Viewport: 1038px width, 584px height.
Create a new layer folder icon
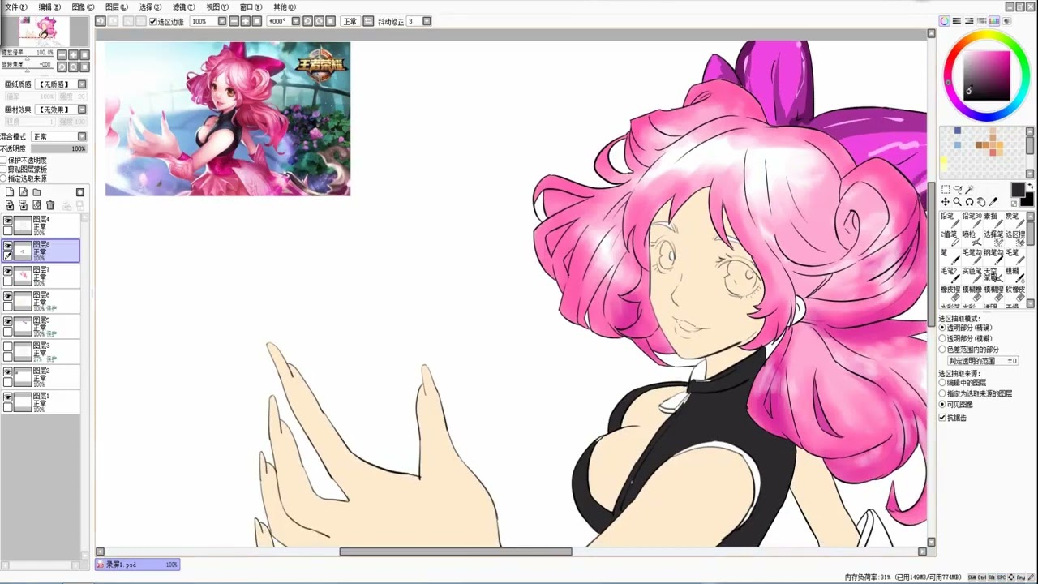coord(36,192)
